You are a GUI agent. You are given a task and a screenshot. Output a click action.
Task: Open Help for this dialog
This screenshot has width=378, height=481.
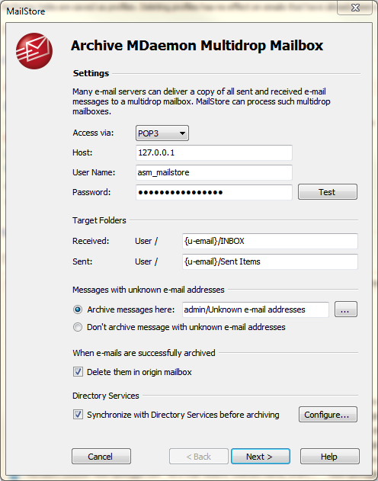pos(329,457)
